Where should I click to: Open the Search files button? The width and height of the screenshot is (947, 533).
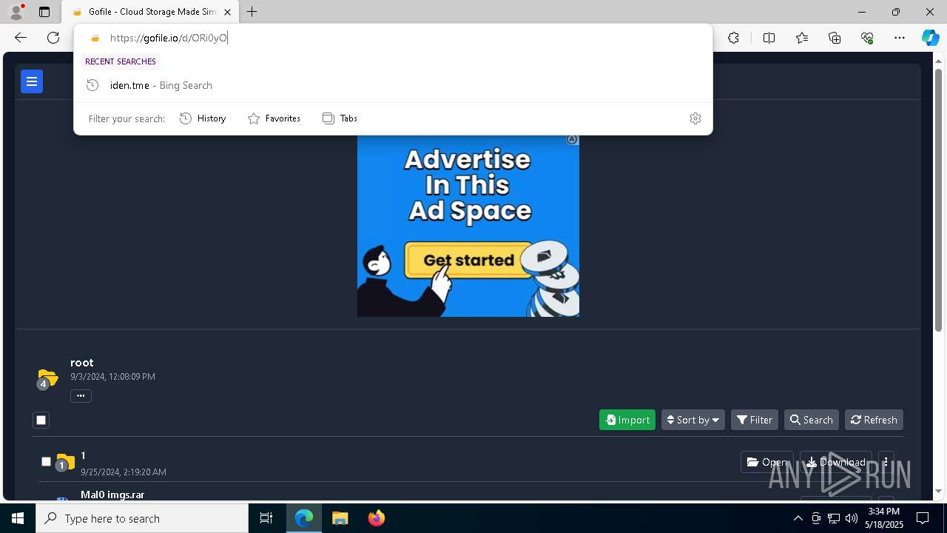tap(812, 420)
